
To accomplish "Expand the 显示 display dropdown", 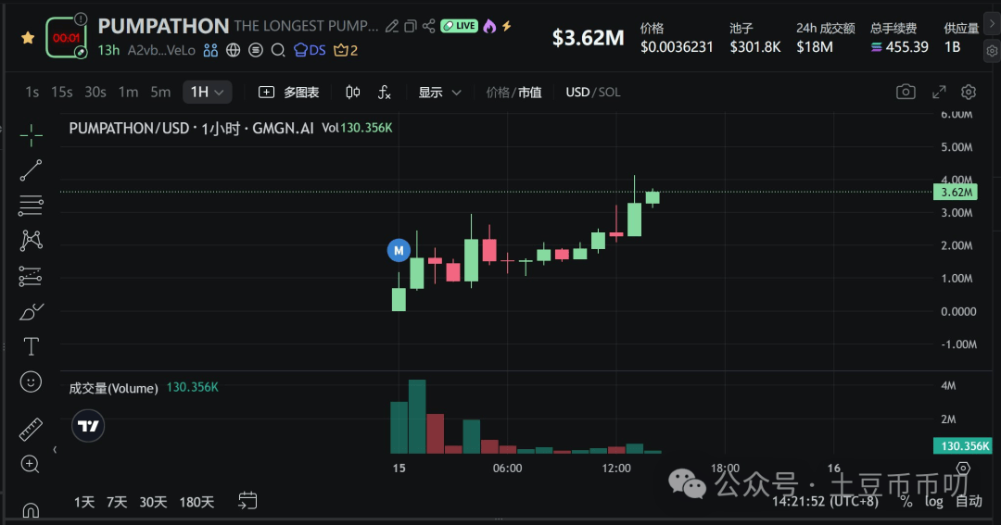I will (x=439, y=93).
